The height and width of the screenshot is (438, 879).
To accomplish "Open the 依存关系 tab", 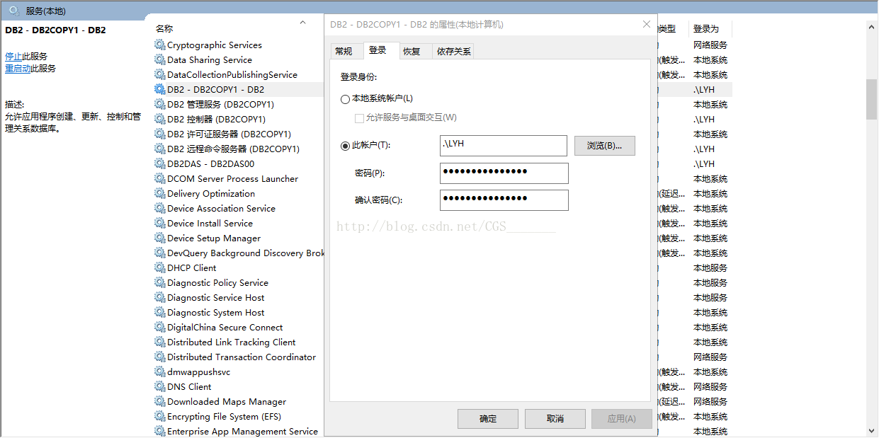I will [454, 51].
